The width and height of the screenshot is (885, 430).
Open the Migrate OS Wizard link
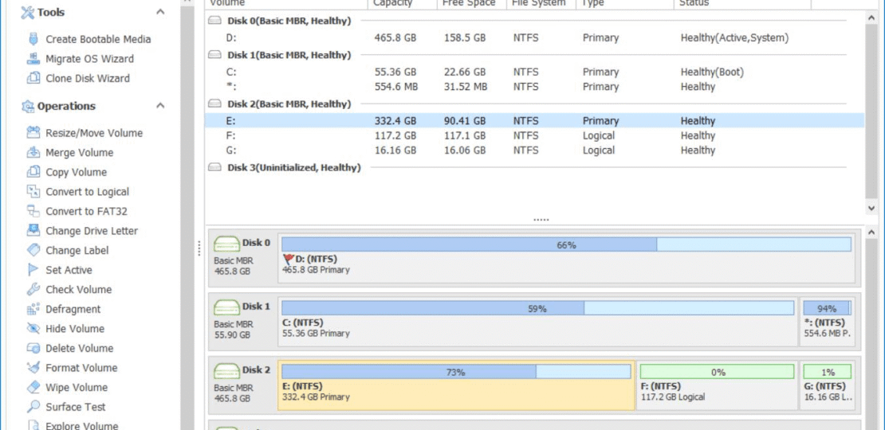(x=90, y=59)
